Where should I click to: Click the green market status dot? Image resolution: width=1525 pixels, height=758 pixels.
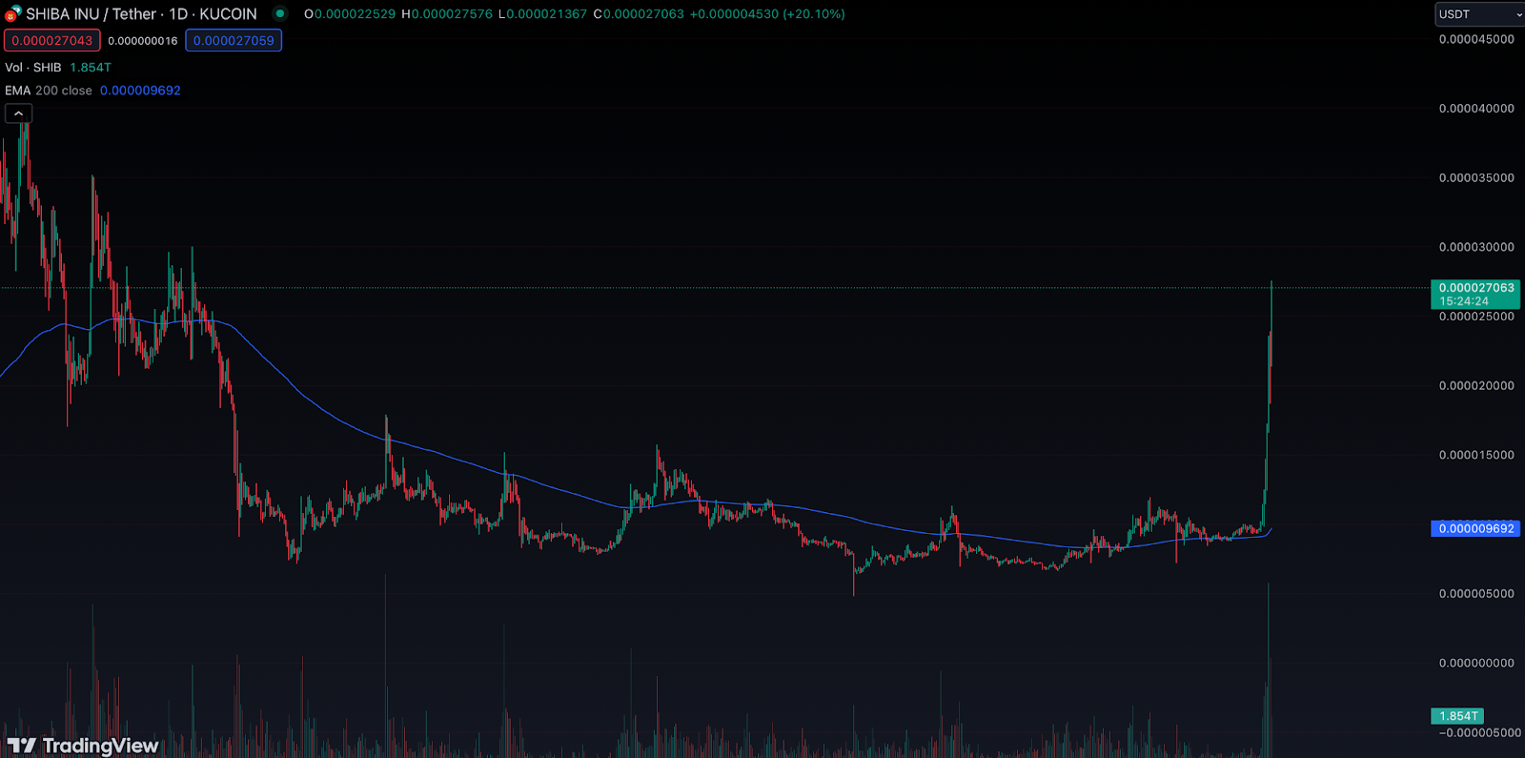pyautogui.click(x=279, y=13)
